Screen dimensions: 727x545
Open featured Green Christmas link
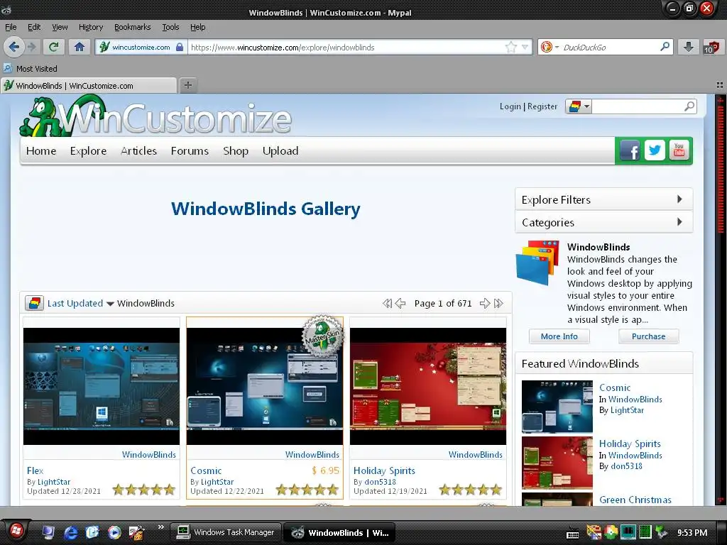635,500
